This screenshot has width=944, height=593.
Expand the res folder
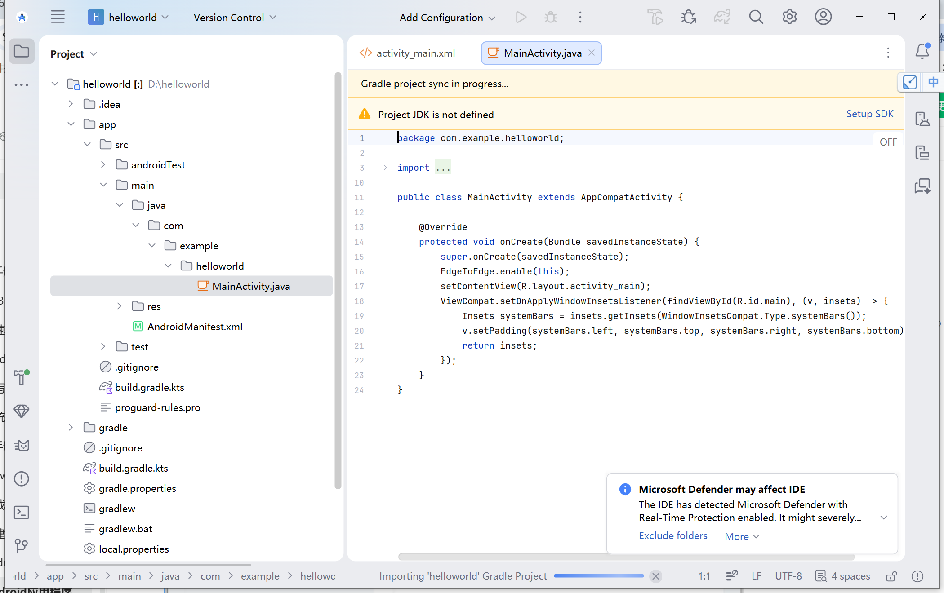click(119, 306)
